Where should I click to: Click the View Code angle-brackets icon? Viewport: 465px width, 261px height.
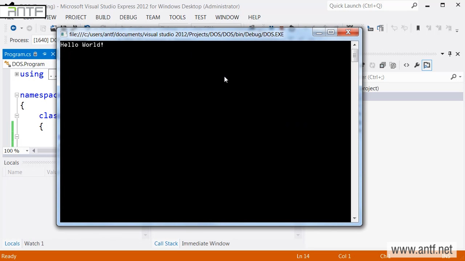tap(406, 65)
